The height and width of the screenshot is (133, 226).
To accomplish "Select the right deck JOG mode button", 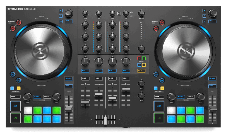I will coord(162,80).
